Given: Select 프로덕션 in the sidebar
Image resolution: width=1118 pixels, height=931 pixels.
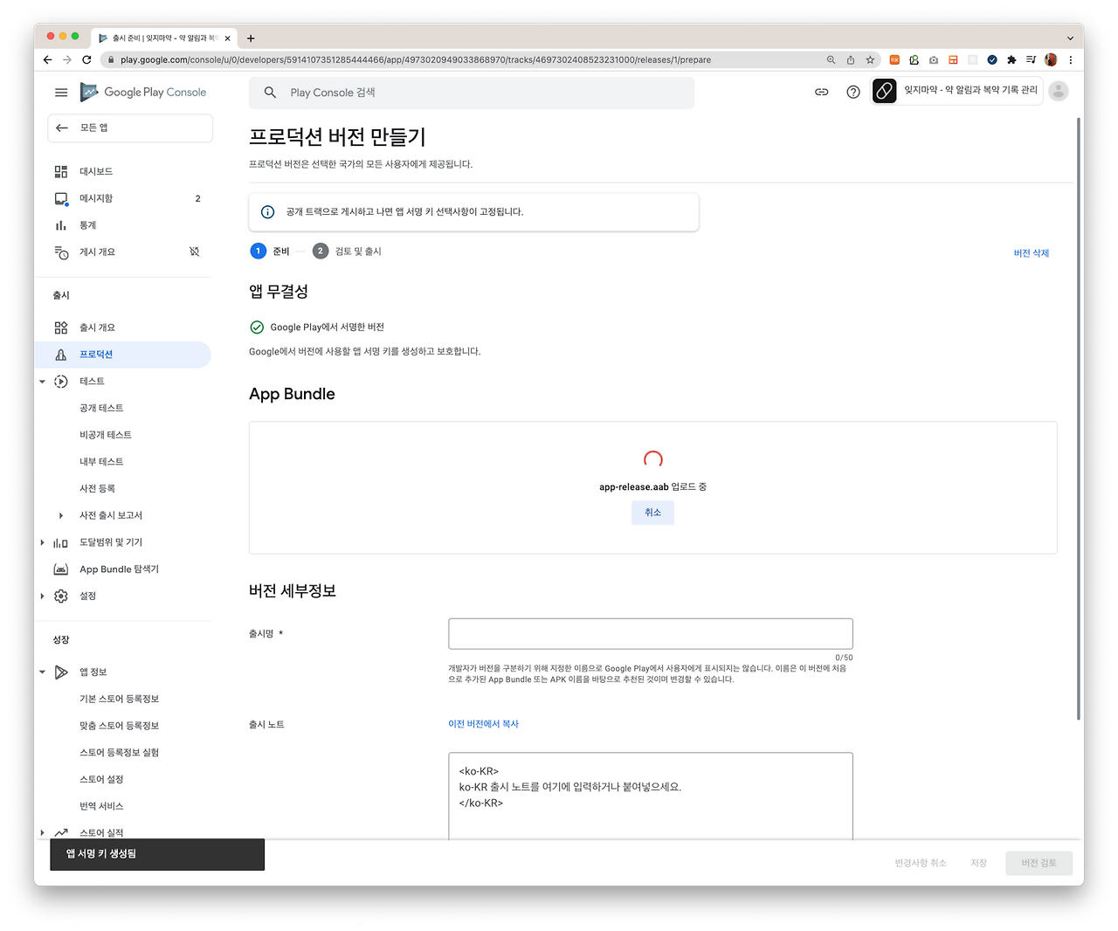Looking at the screenshot, I should coord(122,355).
